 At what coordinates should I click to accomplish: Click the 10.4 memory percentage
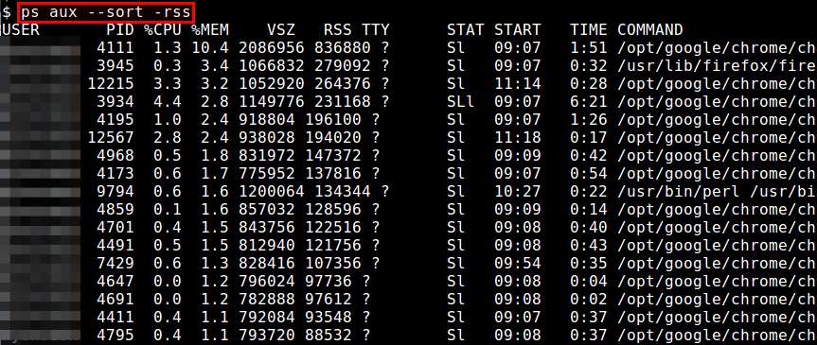tap(210, 48)
